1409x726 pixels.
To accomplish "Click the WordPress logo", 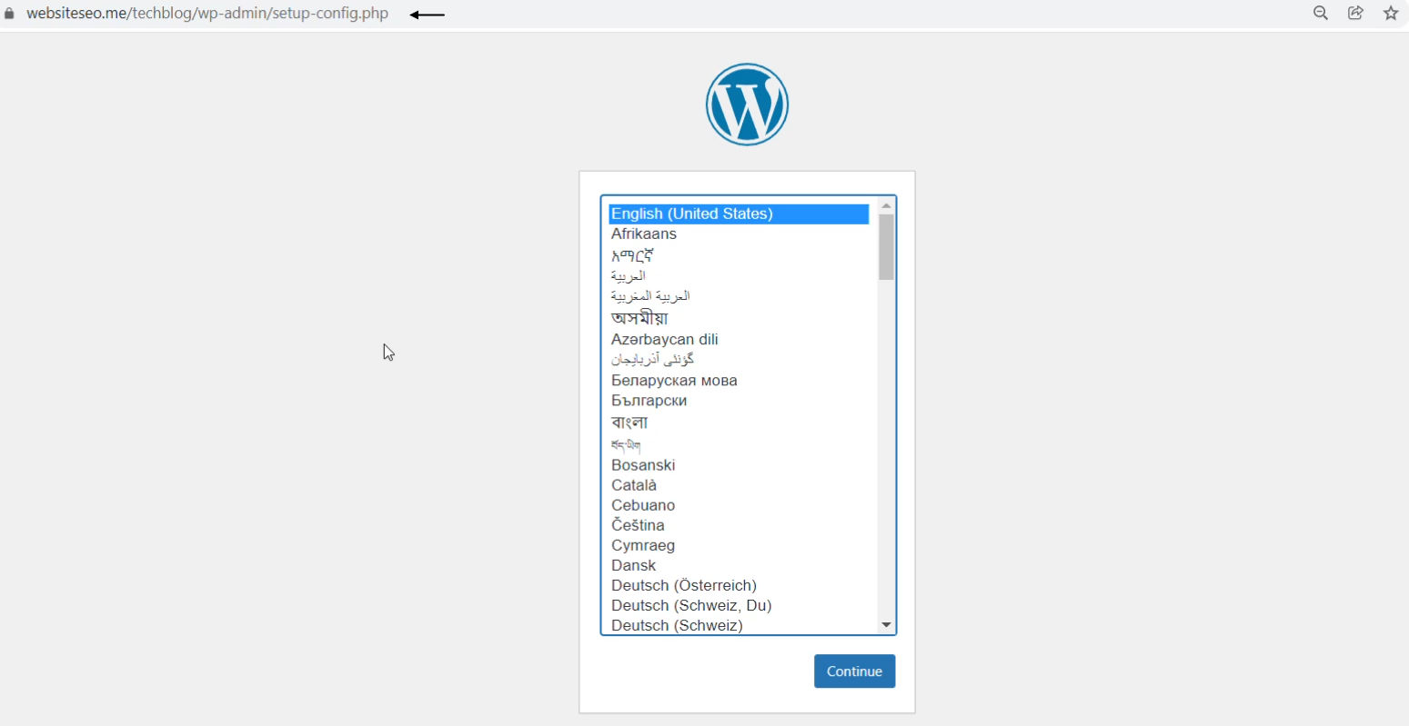I will [x=747, y=104].
